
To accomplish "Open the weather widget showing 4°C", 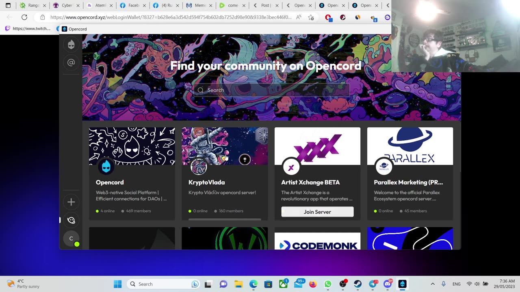I will (x=24, y=284).
